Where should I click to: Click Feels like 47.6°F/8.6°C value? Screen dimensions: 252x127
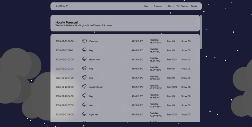pos(156,105)
